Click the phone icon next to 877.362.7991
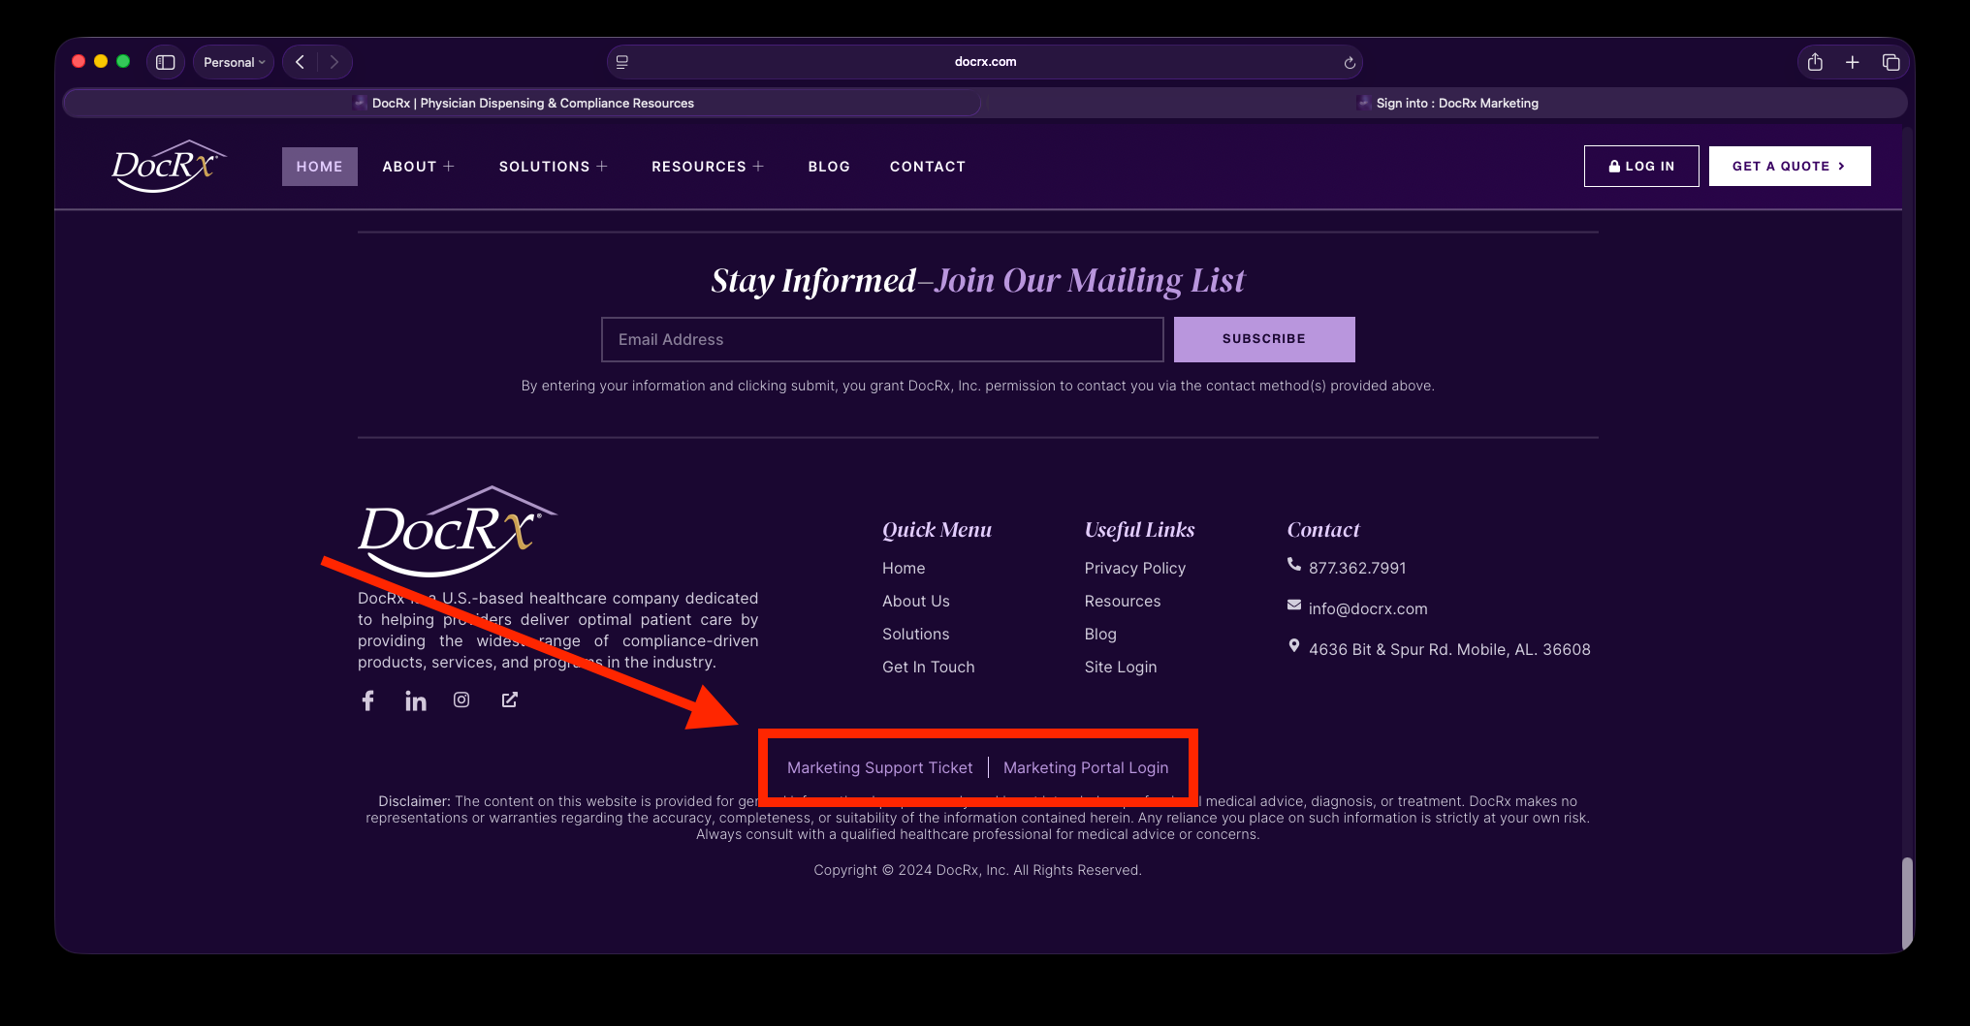The height and width of the screenshot is (1026, 1970). (x=1294, y=564)
